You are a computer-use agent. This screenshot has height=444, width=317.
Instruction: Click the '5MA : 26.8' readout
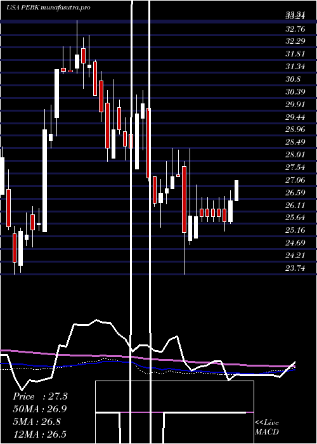(x=37, y=422)
